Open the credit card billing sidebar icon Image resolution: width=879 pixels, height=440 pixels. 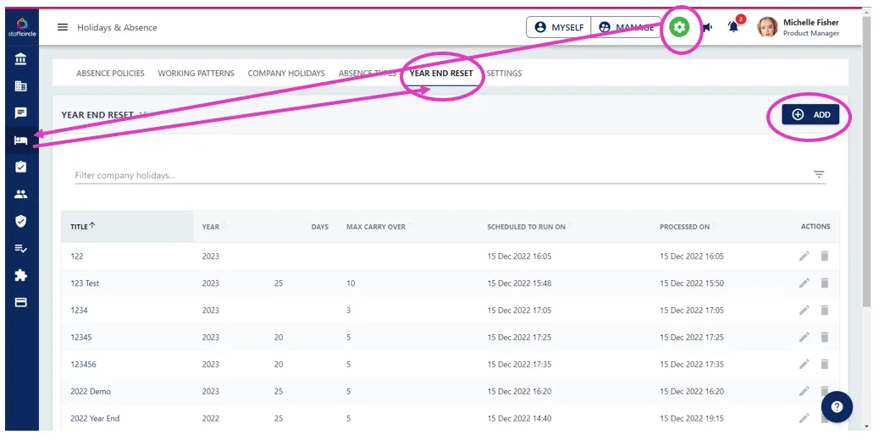point(20,302)
